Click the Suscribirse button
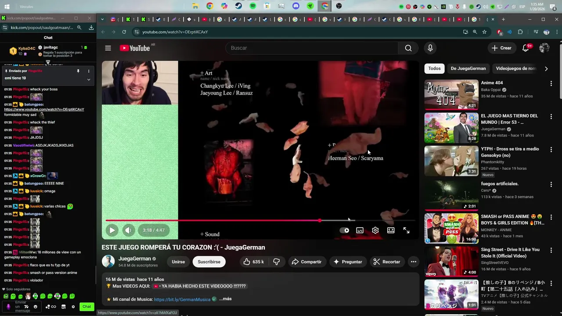562x316 pixels. coord(209,262)
